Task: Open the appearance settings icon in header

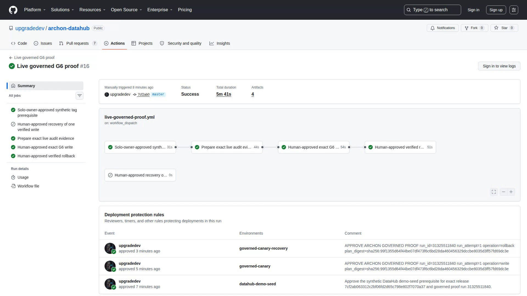Action: click(514, 10)
